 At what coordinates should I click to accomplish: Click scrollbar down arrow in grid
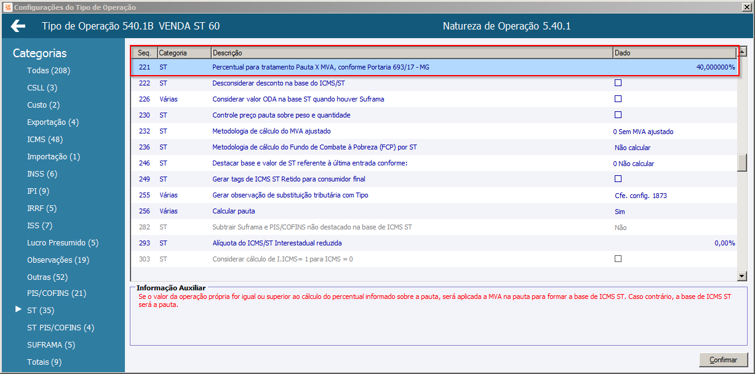741,277
